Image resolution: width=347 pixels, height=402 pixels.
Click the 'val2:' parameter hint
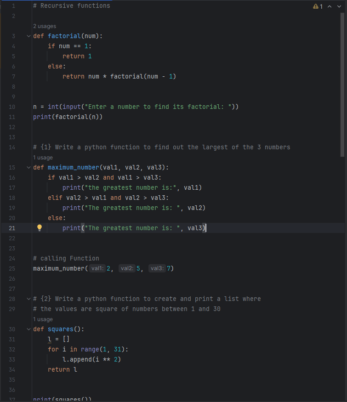pyautogui.click(x=127, y=268)
